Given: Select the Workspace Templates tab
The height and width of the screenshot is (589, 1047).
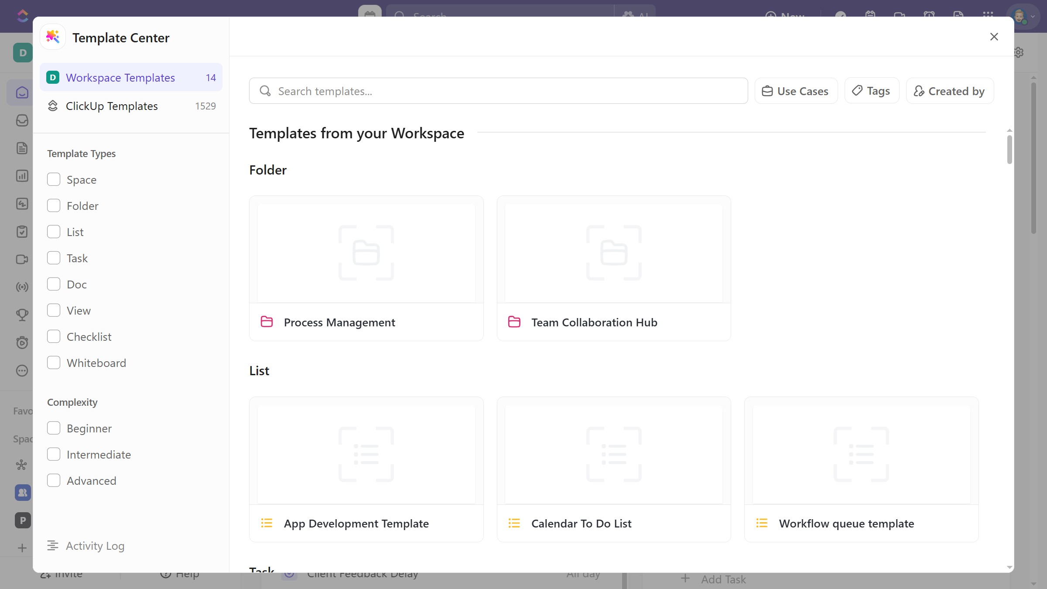Looking at the screenshot, I should pos(131,77).
